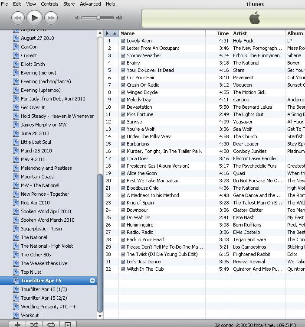
Task: Toggle the repeat playlist icon
Action: point(51,324)
